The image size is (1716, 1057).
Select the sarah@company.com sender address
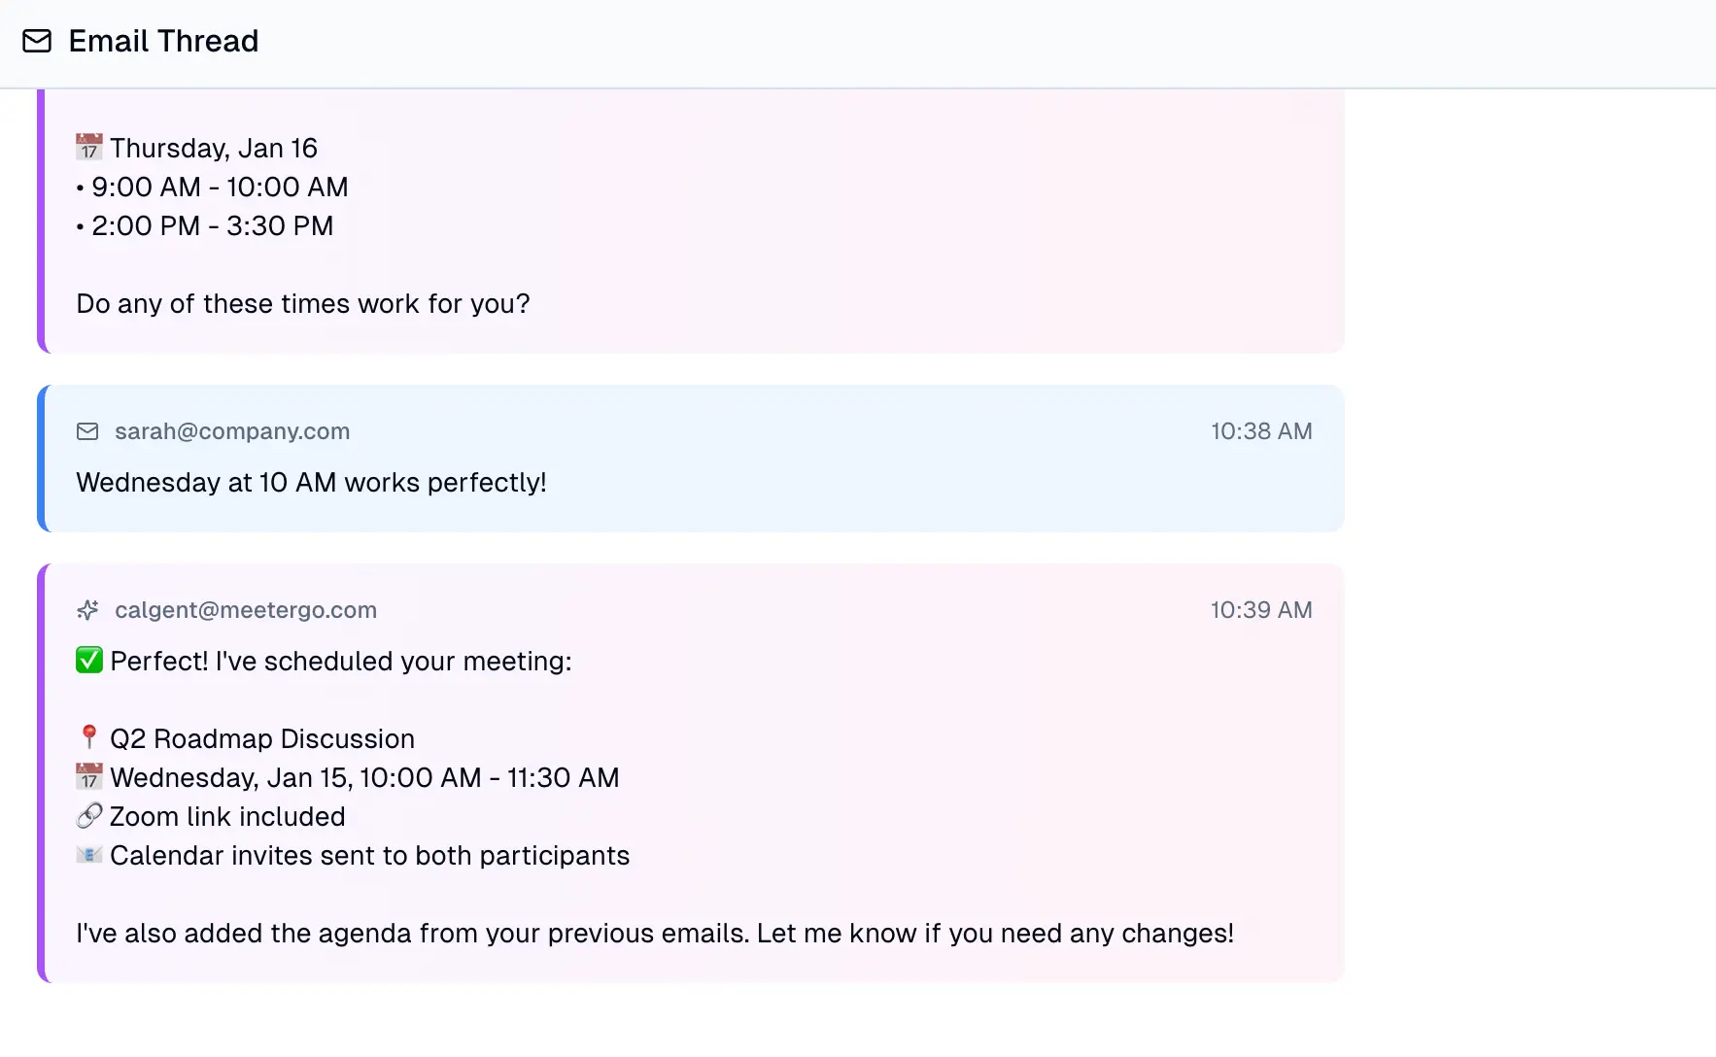(x=232, y=431)
